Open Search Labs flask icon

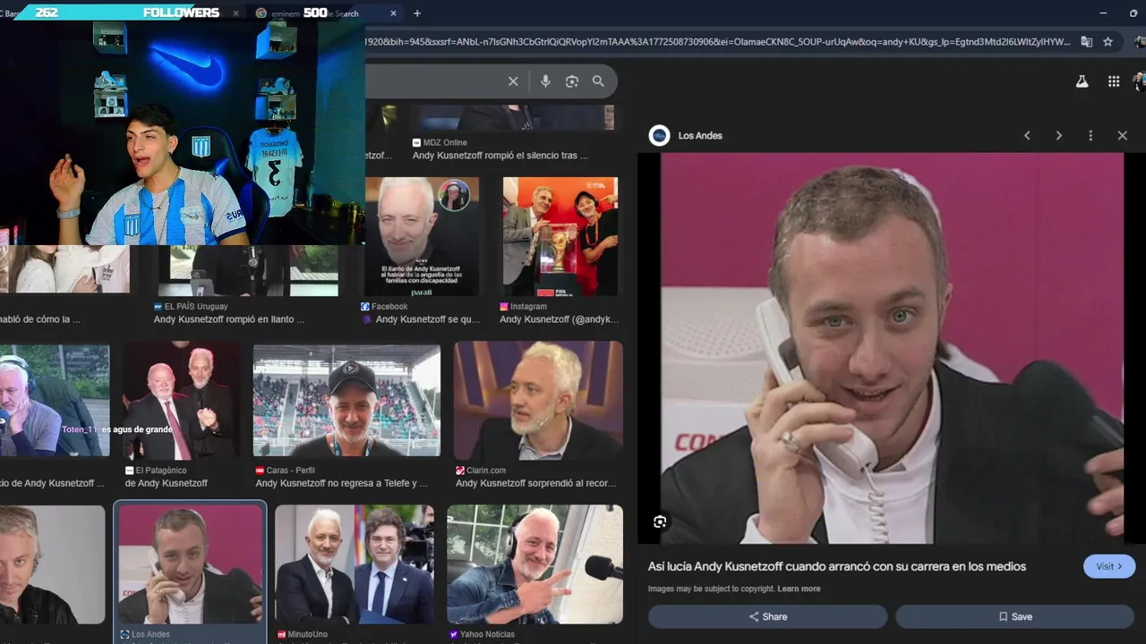point(1082,81)
